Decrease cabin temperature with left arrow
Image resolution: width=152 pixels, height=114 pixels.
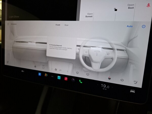(97, 86)
